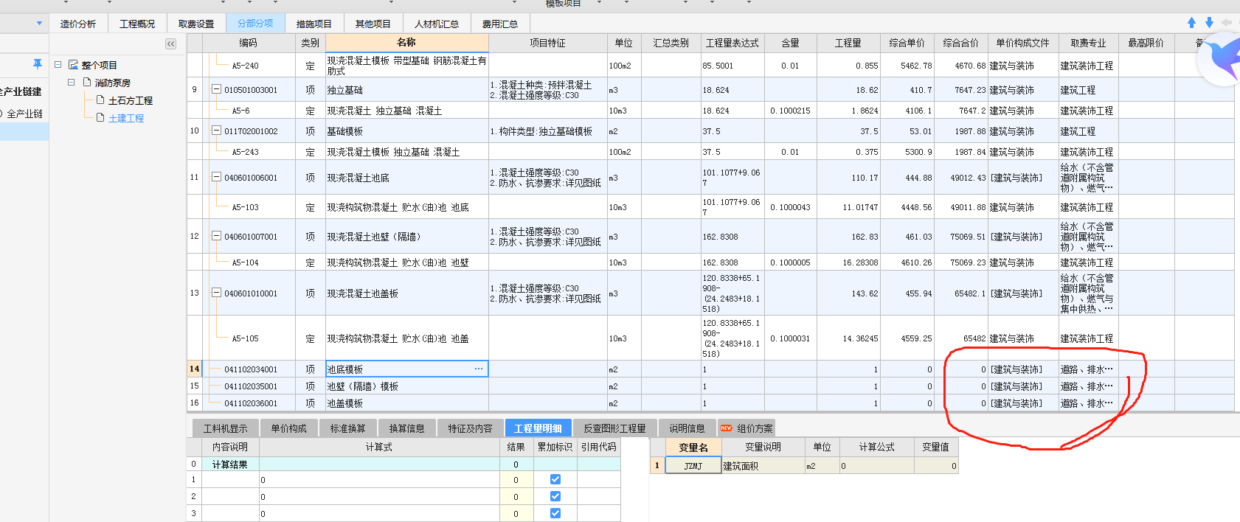Collapse the 整个项目 tree node
Screen dimensions: 1240x522
click(x=58, y=65)
